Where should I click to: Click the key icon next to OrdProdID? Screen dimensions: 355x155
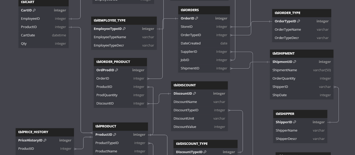[116, 70]
